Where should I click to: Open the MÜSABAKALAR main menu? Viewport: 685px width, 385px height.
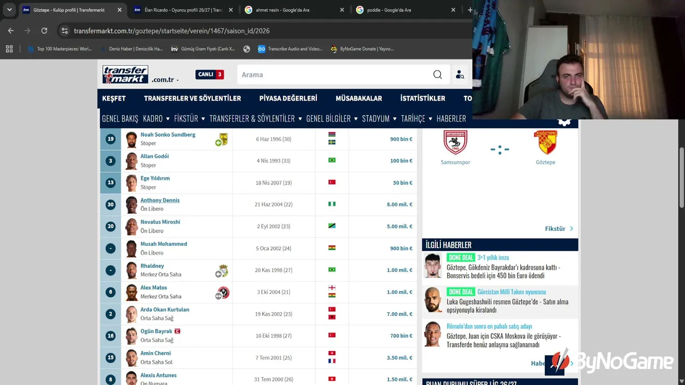[359, 98]
